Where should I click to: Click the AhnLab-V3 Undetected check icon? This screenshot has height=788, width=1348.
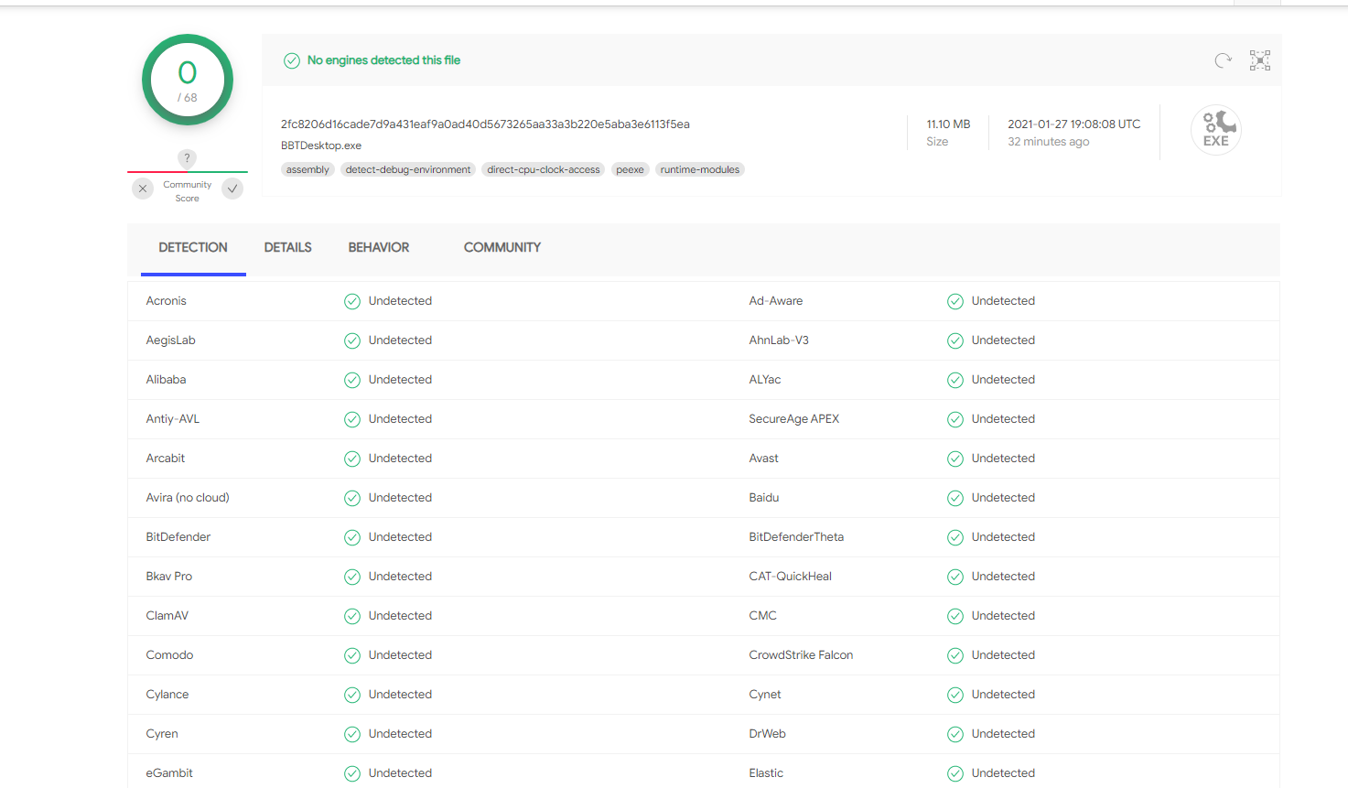[955, 340]
